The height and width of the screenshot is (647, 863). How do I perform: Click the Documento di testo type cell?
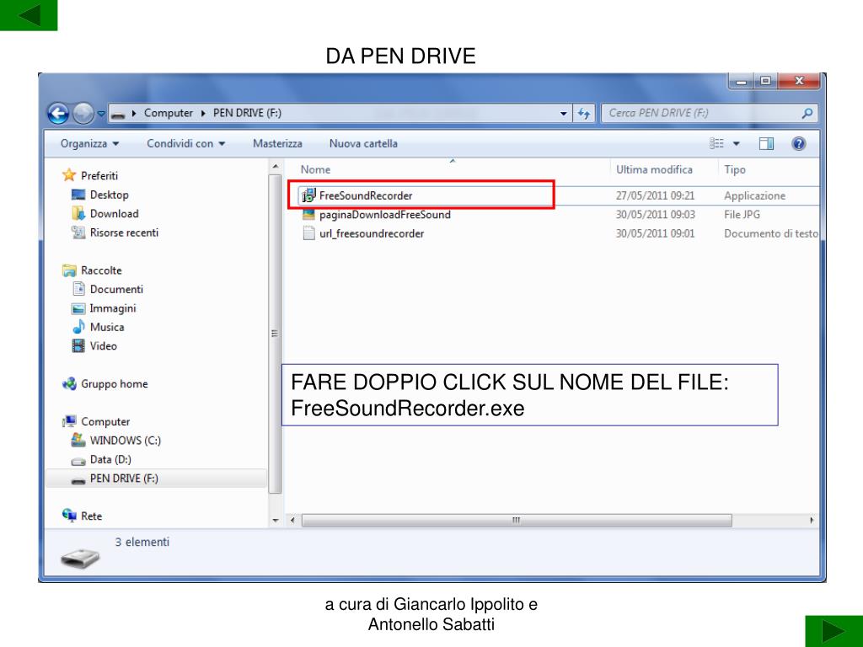click(771, 233)
